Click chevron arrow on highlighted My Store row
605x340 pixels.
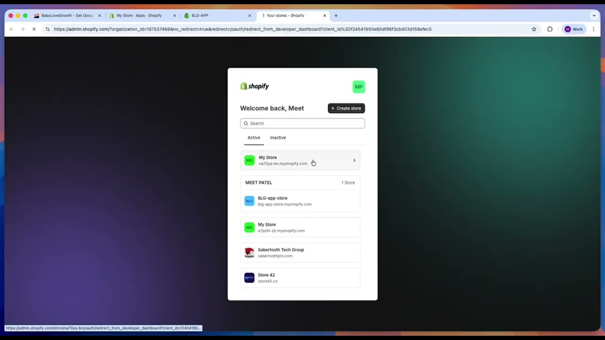pos(354,161)
